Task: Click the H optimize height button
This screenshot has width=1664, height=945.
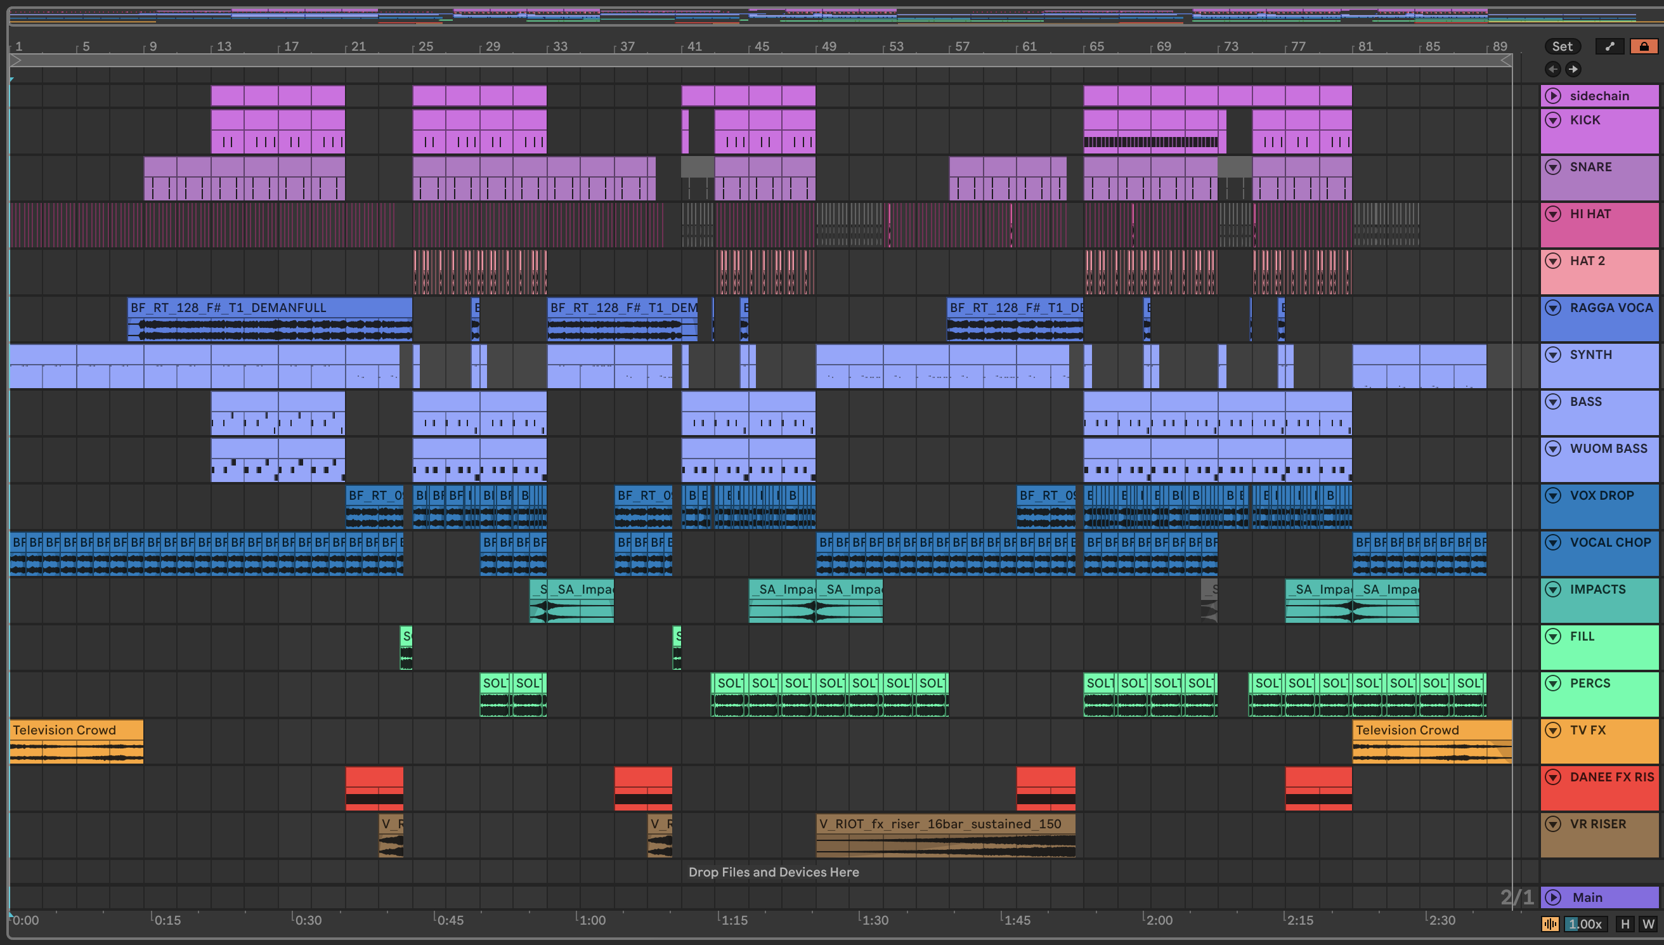Action: point(1625,923)
